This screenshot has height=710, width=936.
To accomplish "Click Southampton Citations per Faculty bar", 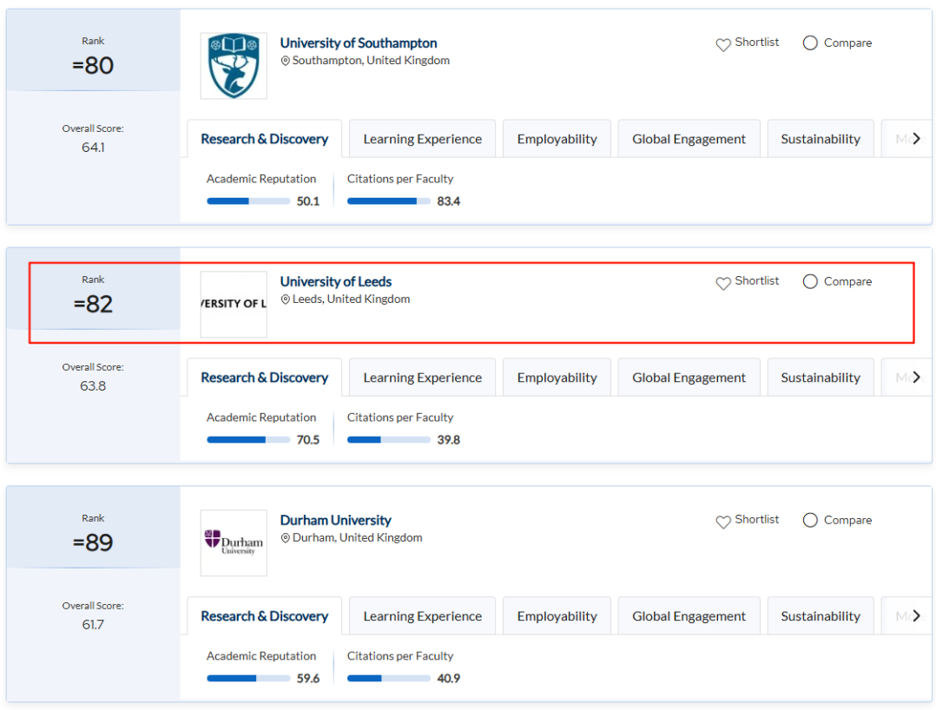I will click(x=389, y=201).
